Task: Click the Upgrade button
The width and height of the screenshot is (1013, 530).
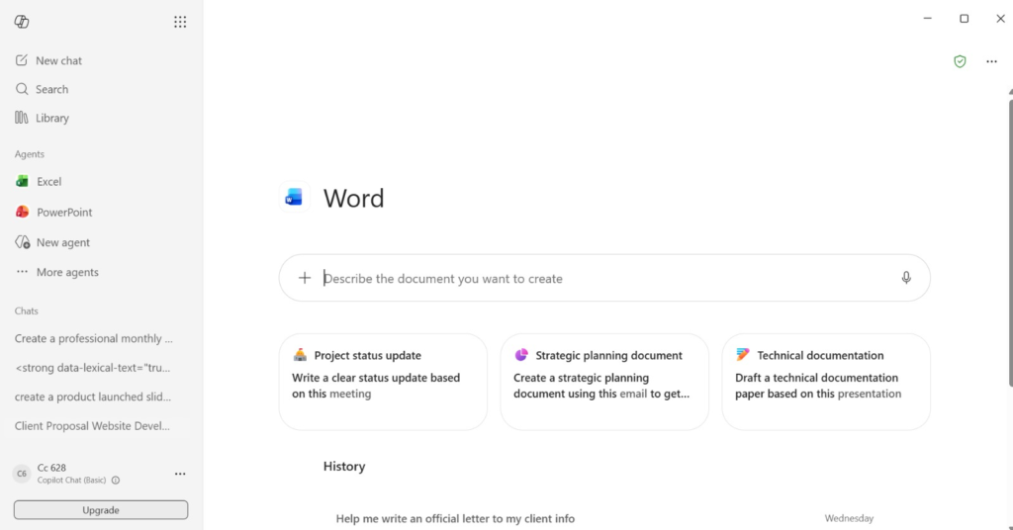Action: (101, 510)
